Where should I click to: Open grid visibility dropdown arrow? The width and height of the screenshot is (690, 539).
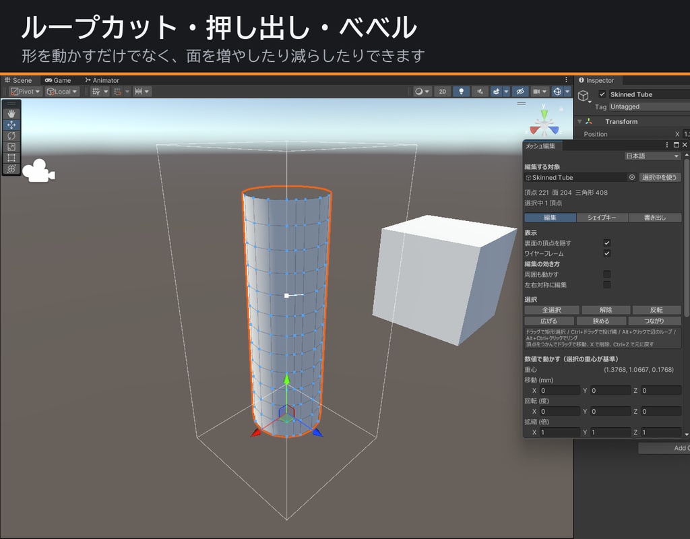click(x=106, y=92)
